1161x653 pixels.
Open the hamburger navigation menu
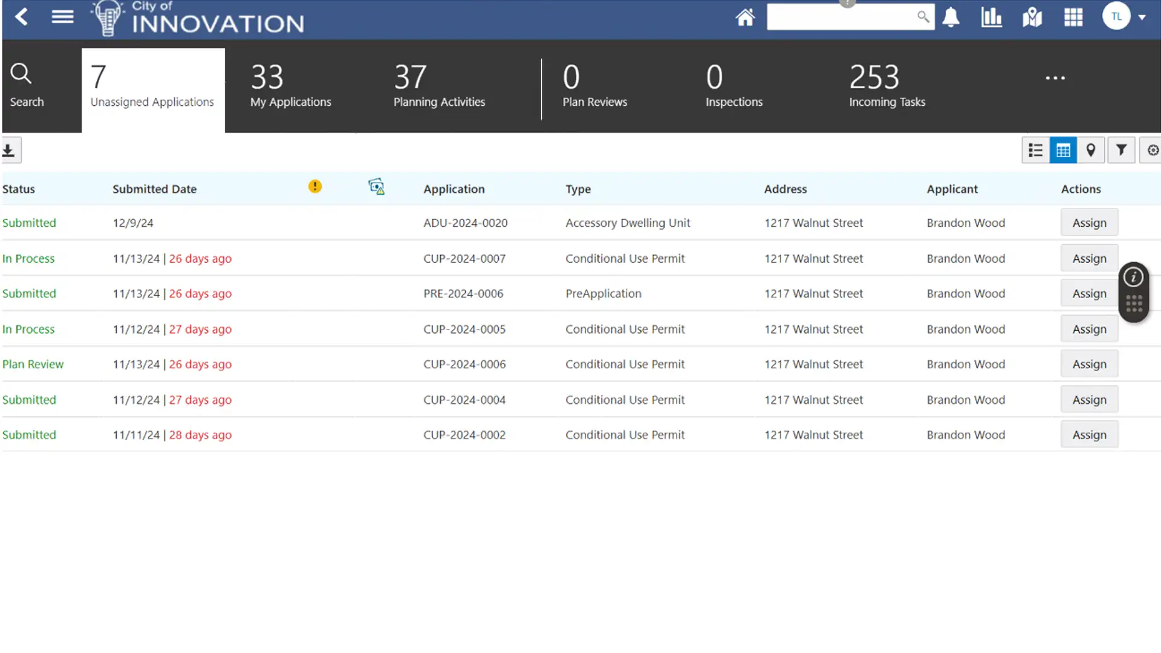pyautogui.click(x=62, y=17)
